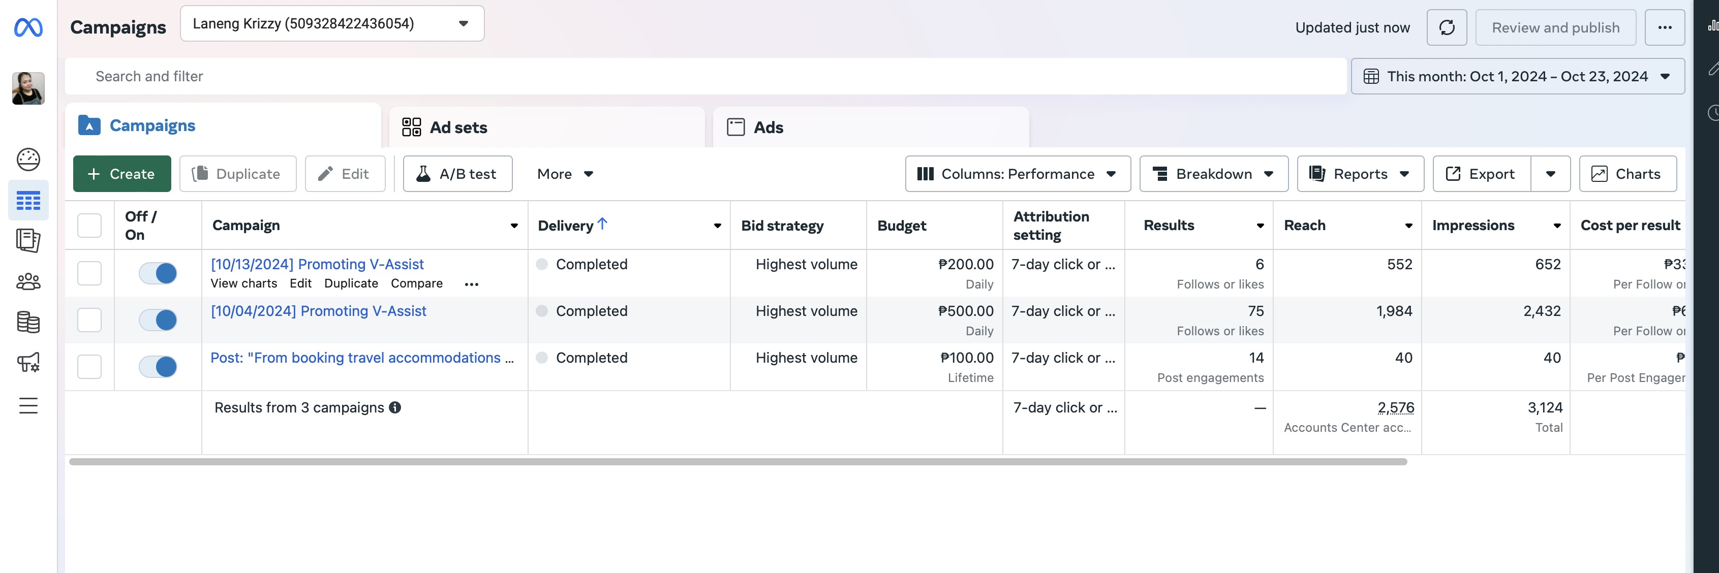Click info icon next to Results from 3 campaigns
This screenshot has width=1719, height=573.
click(x=395, y=407)
